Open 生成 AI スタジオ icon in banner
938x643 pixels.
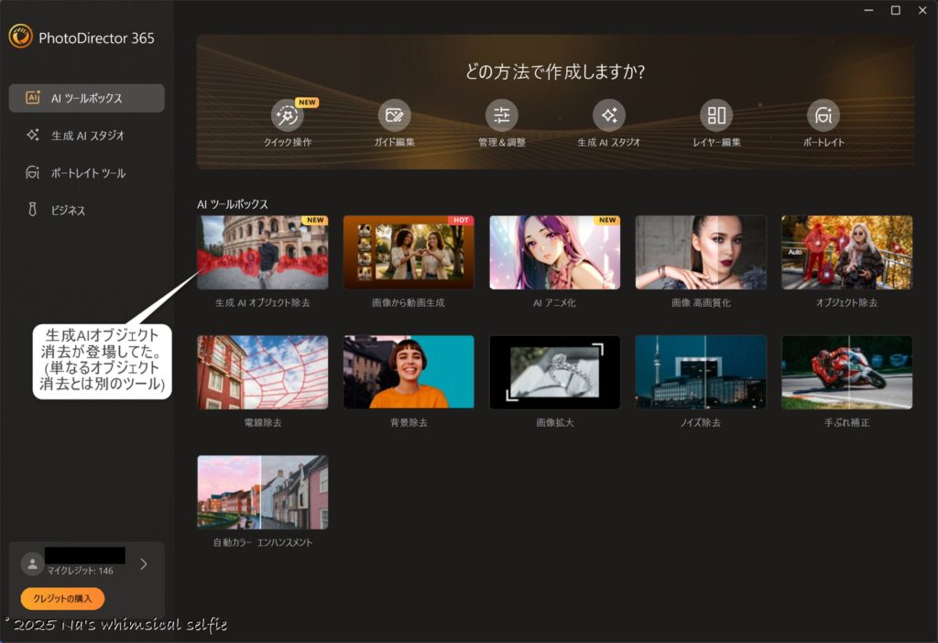(x=609, y=115)
